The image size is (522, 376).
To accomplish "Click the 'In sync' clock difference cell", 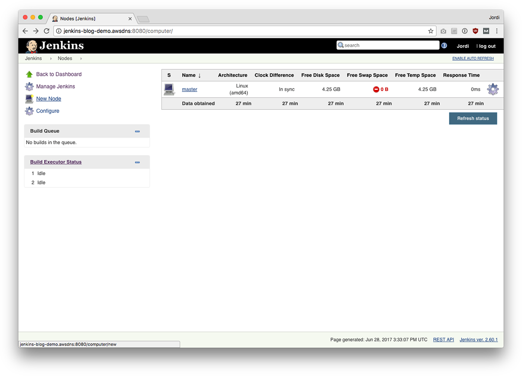I will coord(287,89).
